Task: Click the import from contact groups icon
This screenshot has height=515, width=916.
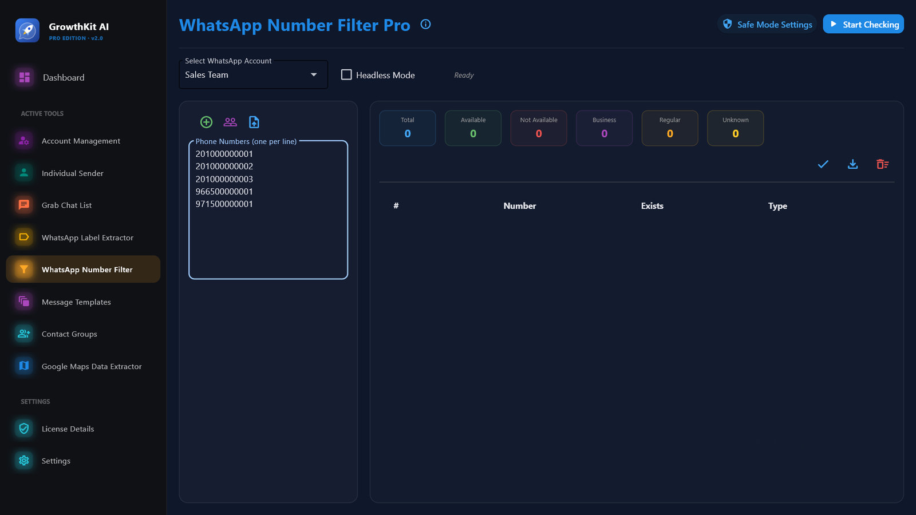Action: 230,122
